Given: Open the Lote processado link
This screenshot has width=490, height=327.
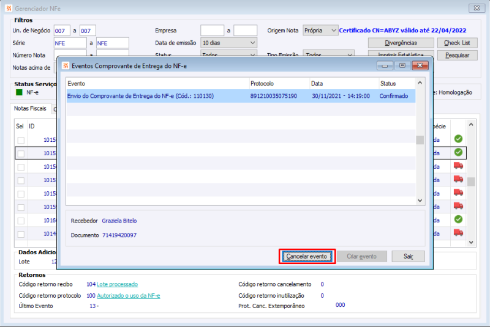Looking at the screenshot, I should point(117,284).
